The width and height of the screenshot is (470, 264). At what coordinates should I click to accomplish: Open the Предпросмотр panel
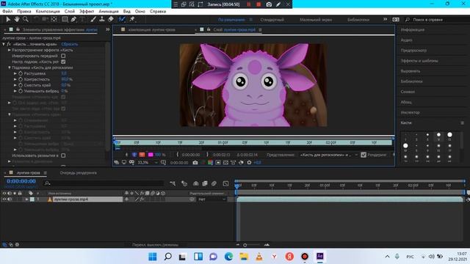413,51
